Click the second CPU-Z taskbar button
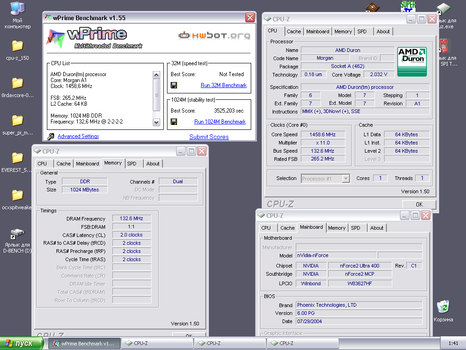The height and width of the screenshot is (350, 466). pyautogui.click(x=230, y=344)
